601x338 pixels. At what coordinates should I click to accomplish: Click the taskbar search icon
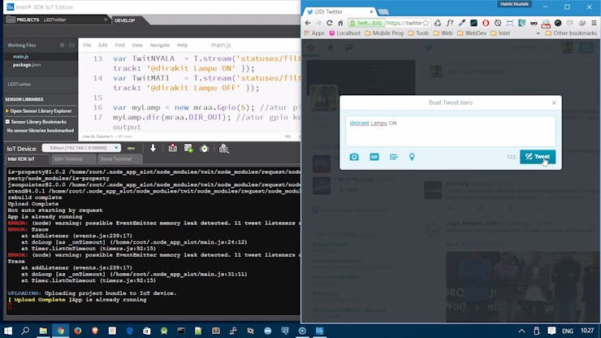(x=25, y=331)
